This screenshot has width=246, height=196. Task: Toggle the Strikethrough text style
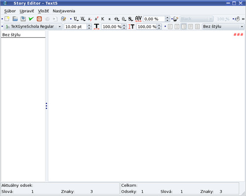[x=117, y=19]
